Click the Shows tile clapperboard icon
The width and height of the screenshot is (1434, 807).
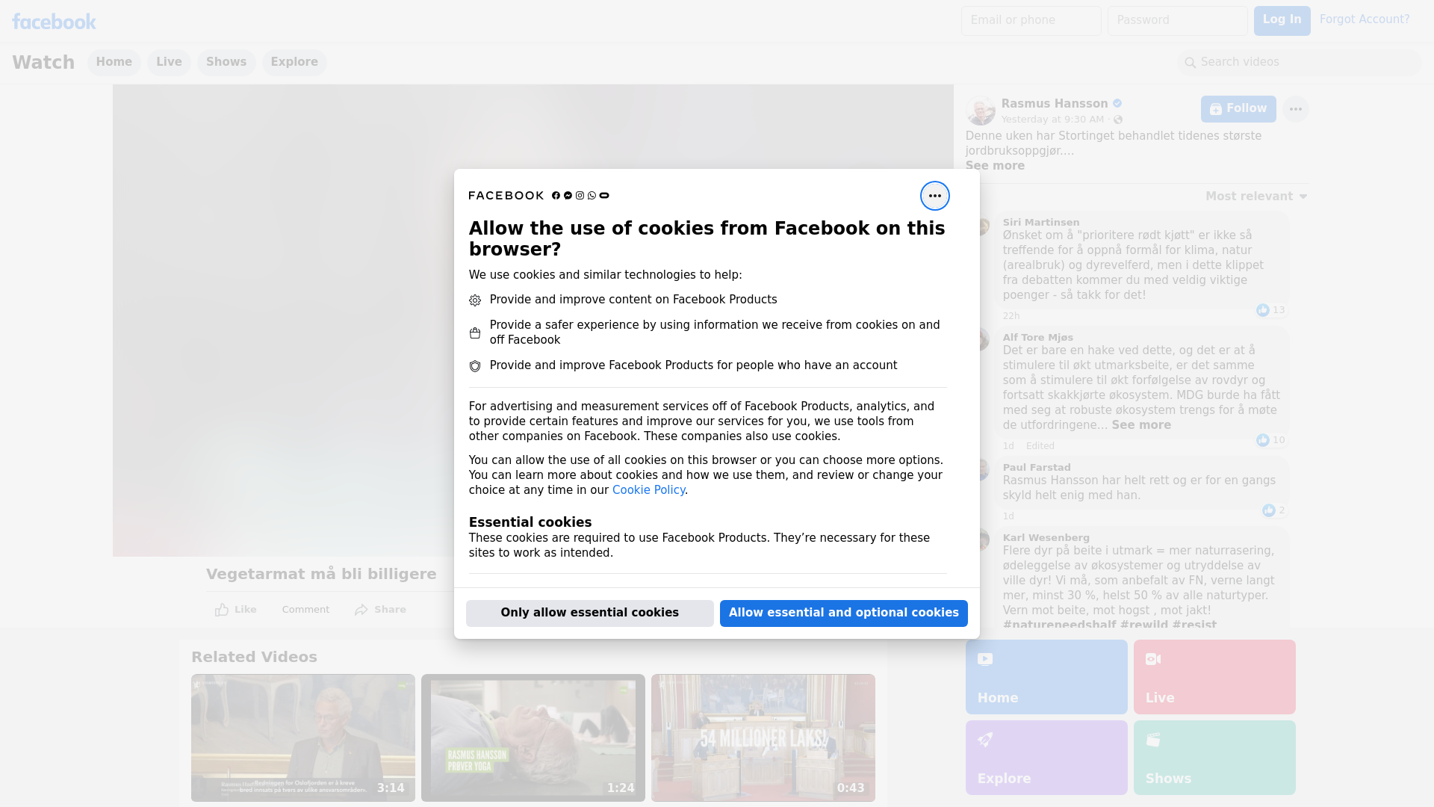pos(1153,740)
